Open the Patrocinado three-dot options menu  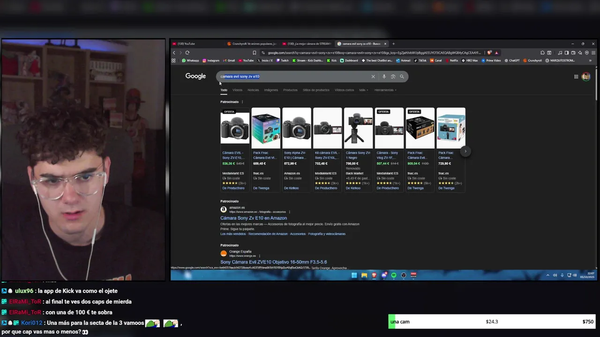[x=242, y=102]
